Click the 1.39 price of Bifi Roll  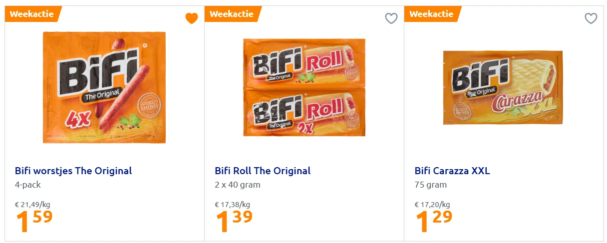click(234, 222)
